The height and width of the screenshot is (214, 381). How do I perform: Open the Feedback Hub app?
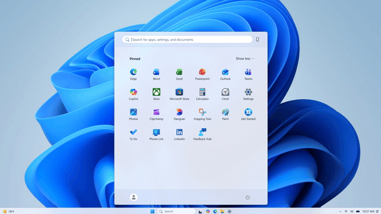[x=202, y=135]
